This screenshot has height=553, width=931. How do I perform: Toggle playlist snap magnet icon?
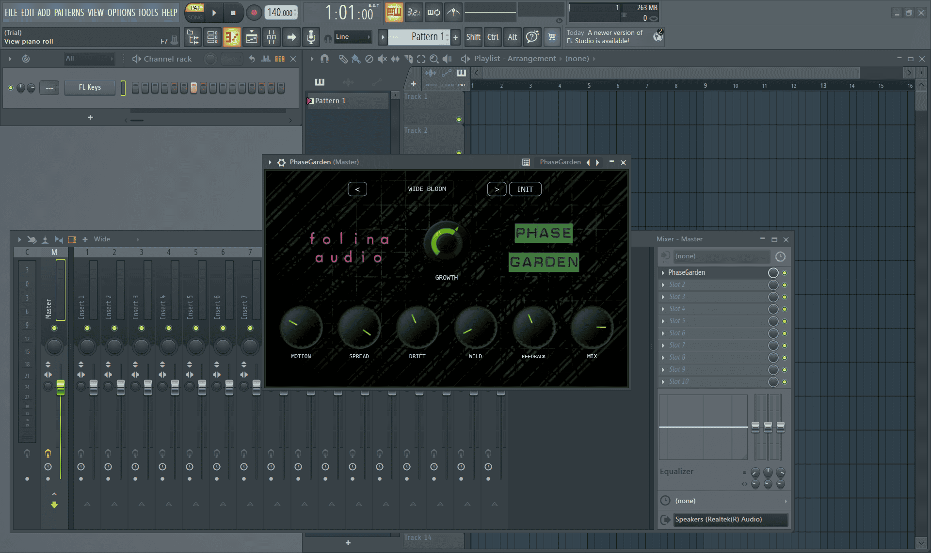pyautogui.click(x=324, y=59)
